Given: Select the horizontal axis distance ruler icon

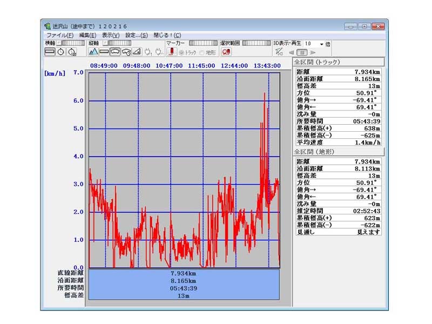Looking at the screenshot, I should (x=50, y=52).
